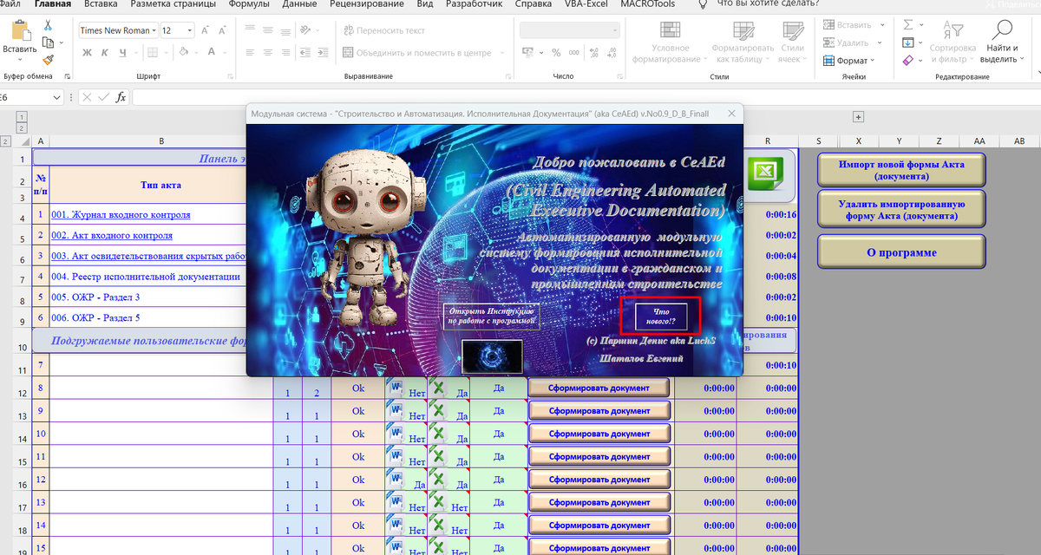
Task: Toggle center horizontal alignment
Action: tap(270, 53)
